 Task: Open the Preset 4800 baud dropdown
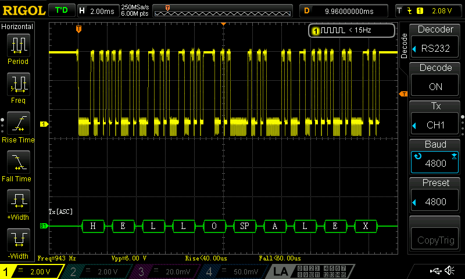coord(435,202)
